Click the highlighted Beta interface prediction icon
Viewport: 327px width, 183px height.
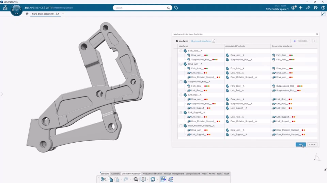coord(163,179)
